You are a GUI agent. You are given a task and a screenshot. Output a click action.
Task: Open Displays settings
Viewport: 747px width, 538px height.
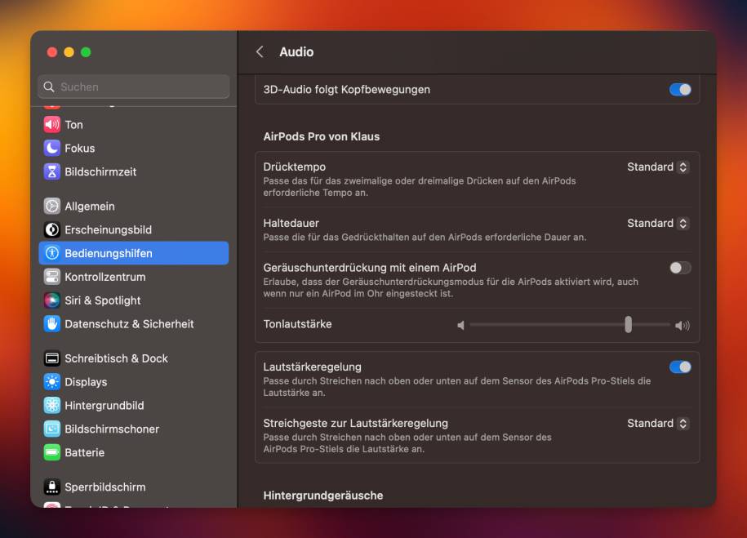[133, 382]
